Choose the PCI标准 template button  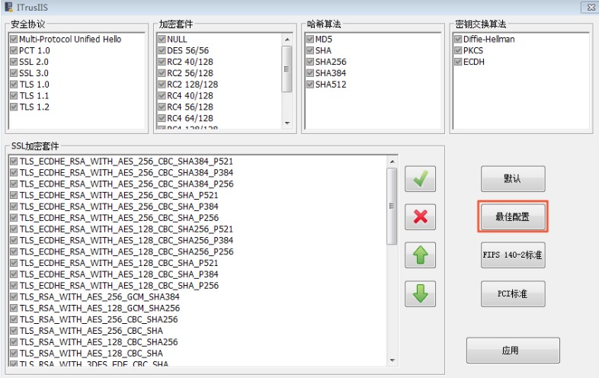(x=512, y=293)
